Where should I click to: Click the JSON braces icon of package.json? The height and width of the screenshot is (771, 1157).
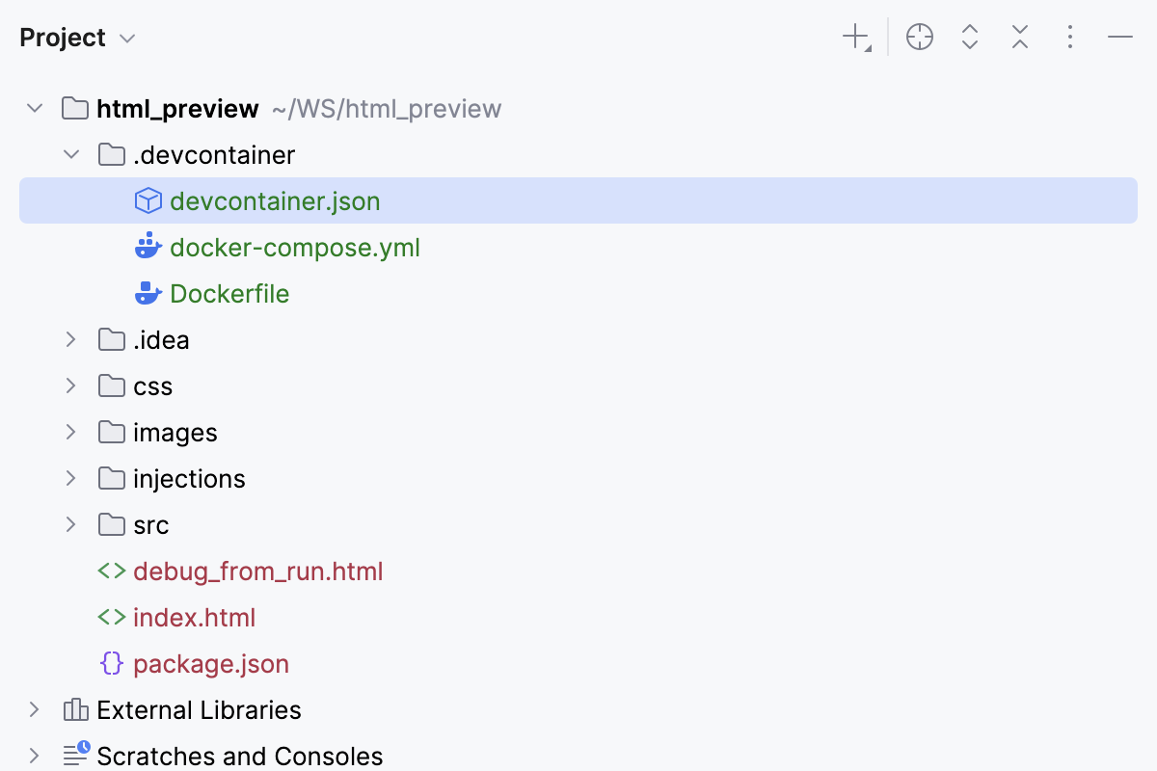tap(113, 663)
